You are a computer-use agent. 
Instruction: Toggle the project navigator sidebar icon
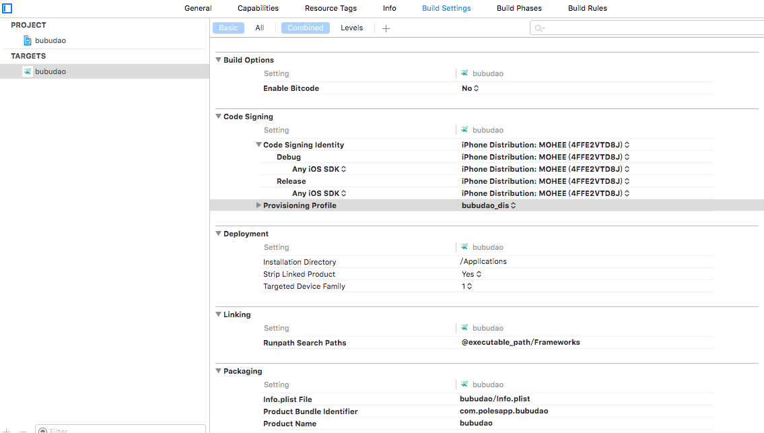click(7, 8)
